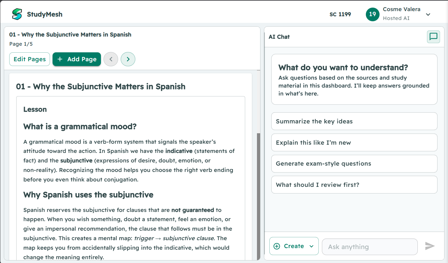The image size is (448, 263).
Task: Go to the previous page arrow
Action: coord(111,59)
